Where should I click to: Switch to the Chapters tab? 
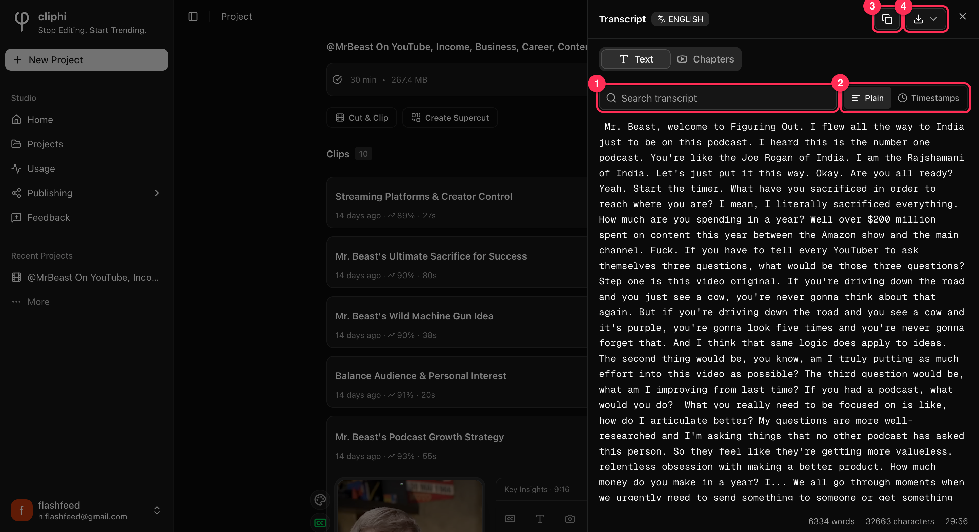(x=705, y=59)
